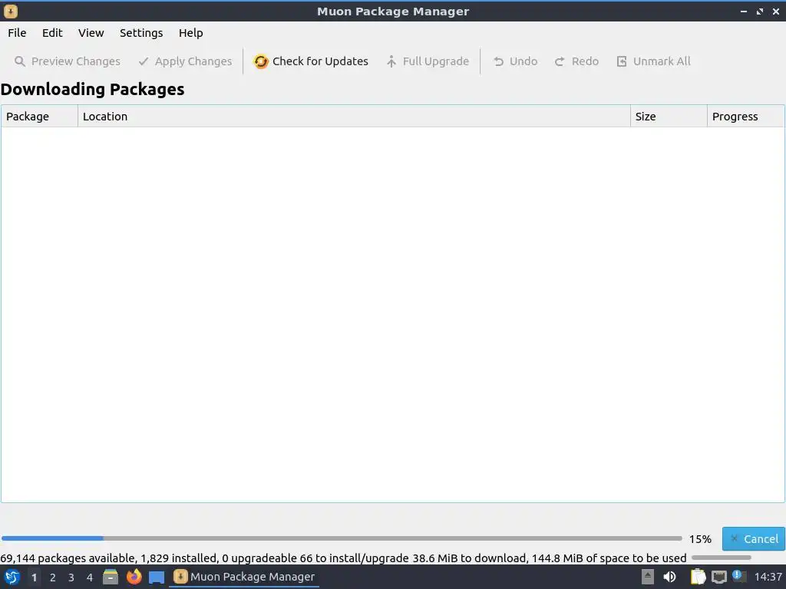Click the show desktop icon in taskbar
The width and height of the screenshot is (786, 589).
[x=157, y=577]
